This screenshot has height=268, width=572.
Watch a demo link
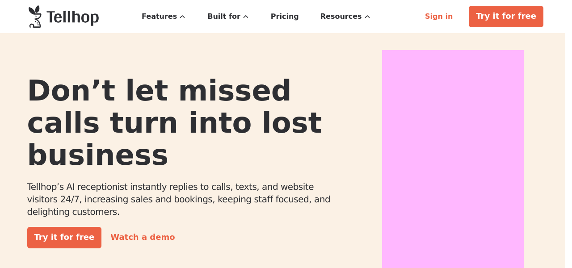click(x=143, y=237)
